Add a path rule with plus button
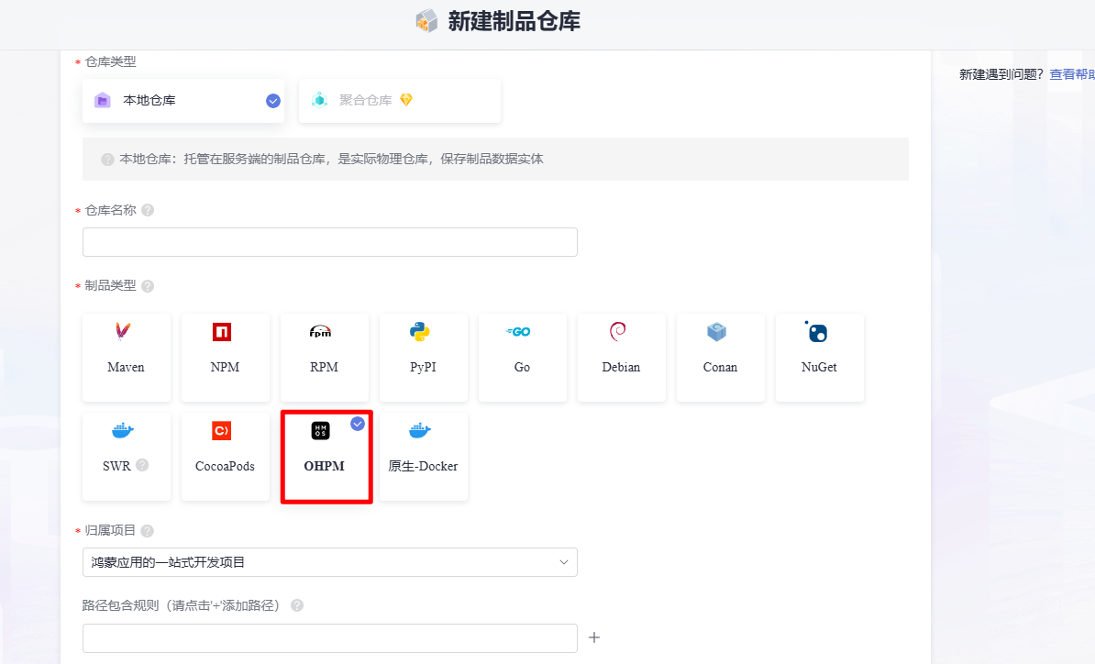 (x=594, y=637)
